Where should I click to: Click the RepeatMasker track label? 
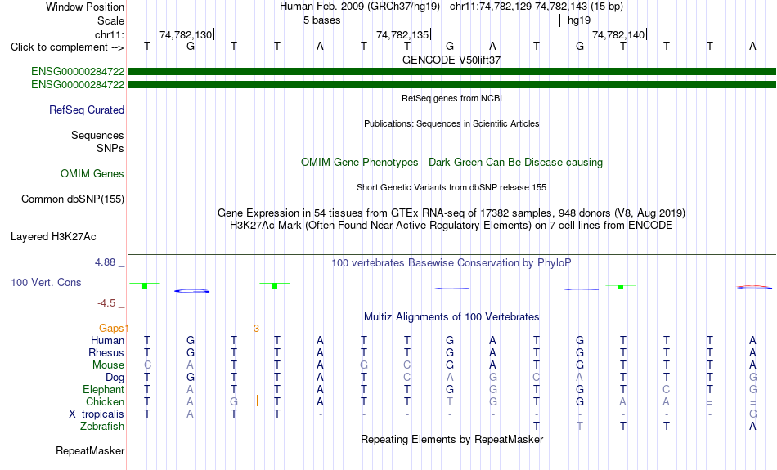pyautogui.click(x=90, y=450)
